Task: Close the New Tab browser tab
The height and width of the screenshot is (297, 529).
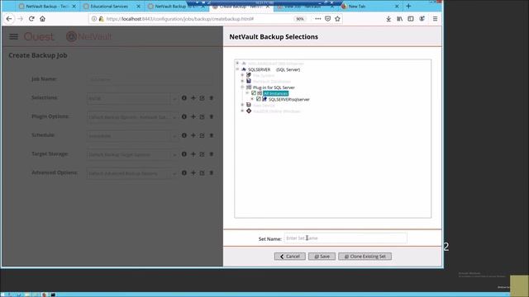Action: tap(397, 6)
